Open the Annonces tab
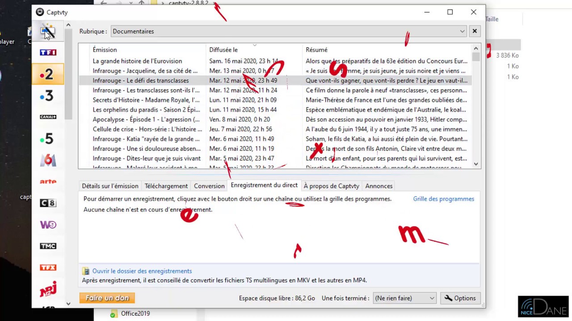572x321 pixels. tap(379, 186)
